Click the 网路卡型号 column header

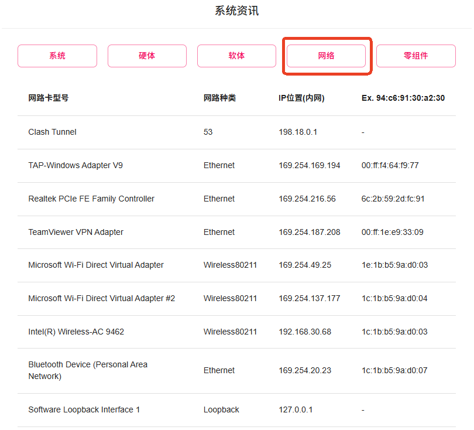(49, 98)
